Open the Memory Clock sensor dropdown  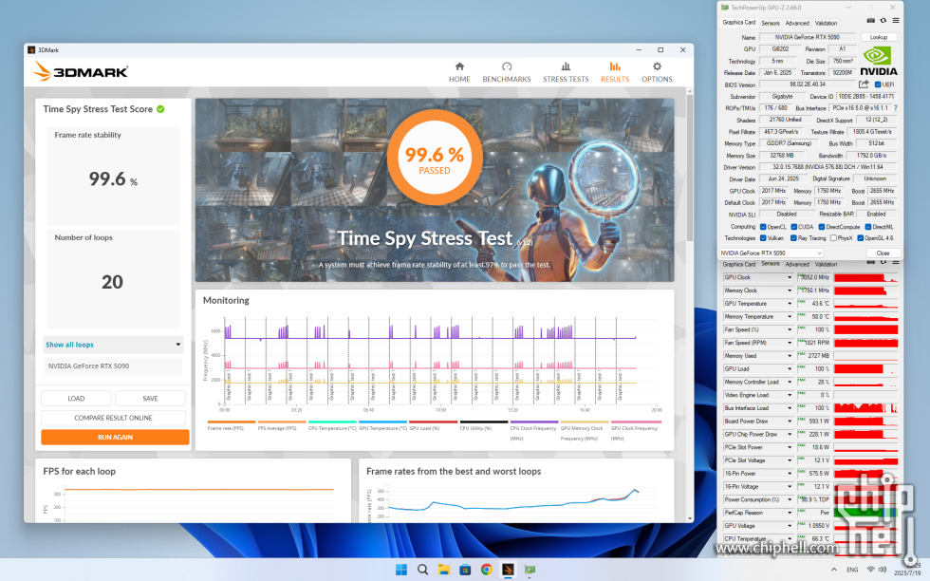click(790, 290)
